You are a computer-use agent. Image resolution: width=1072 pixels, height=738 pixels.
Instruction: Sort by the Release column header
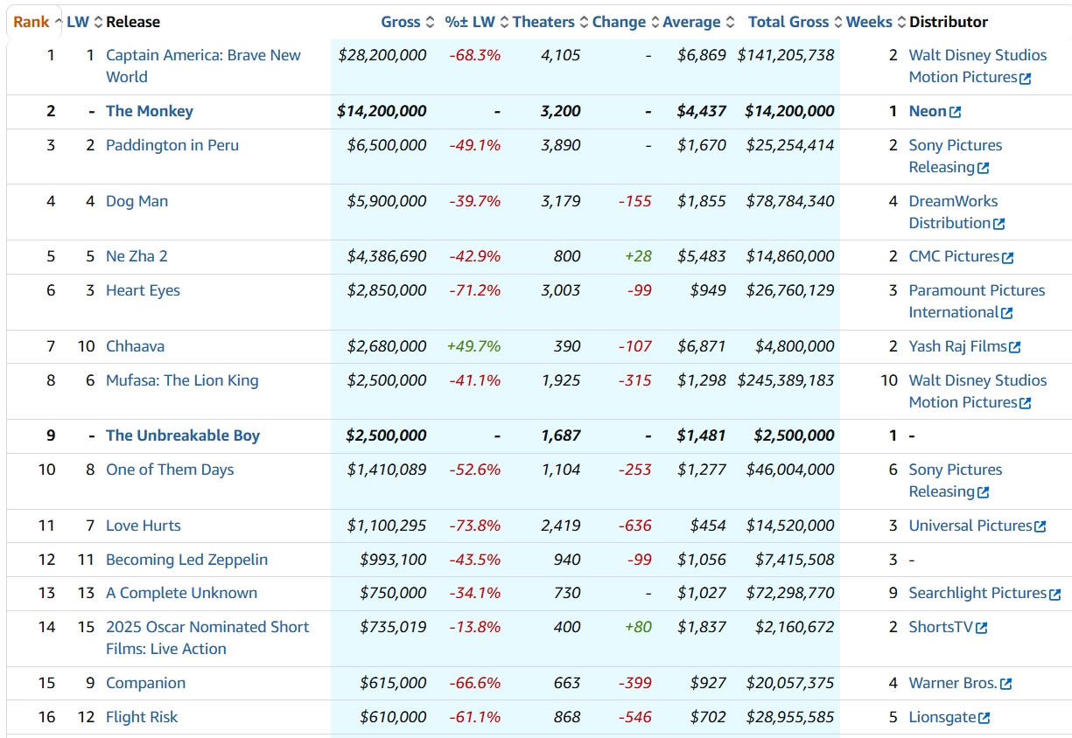click(x=133, y=22)
